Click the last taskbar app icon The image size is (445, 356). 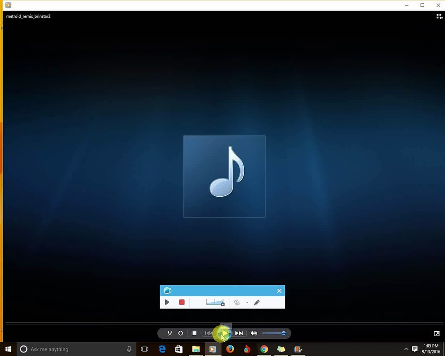[x=298, y=349]
